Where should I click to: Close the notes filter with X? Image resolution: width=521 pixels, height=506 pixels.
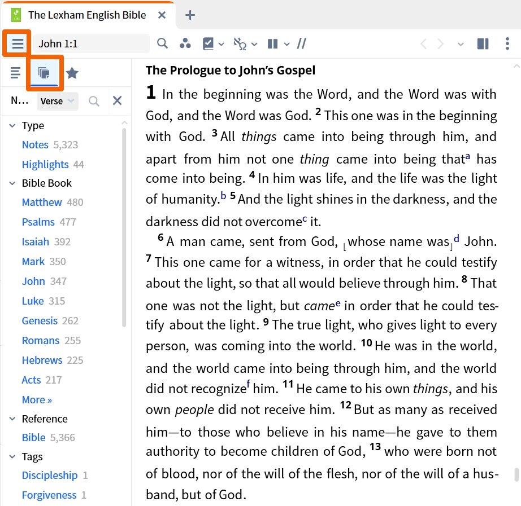tap(118, 100)
